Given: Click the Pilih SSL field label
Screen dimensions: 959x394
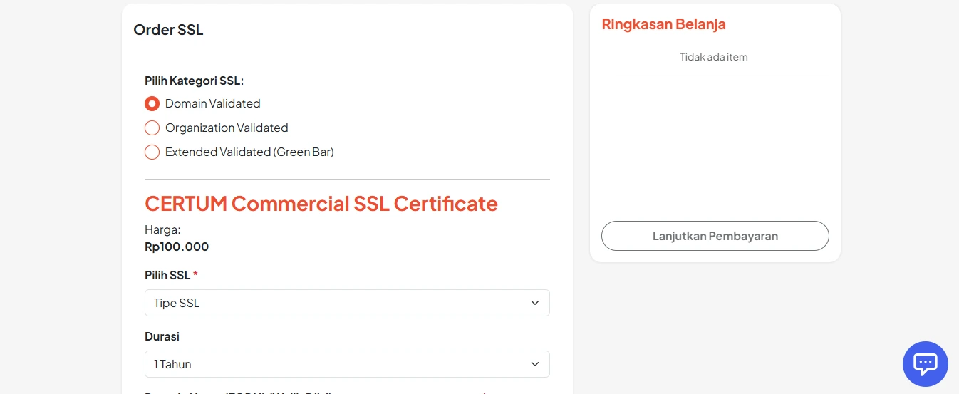Looking at the screenshot, I should point(167,275).
